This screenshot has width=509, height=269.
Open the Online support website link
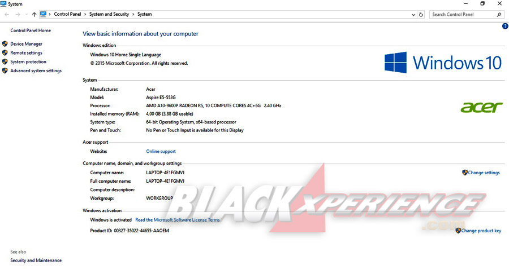161,151
